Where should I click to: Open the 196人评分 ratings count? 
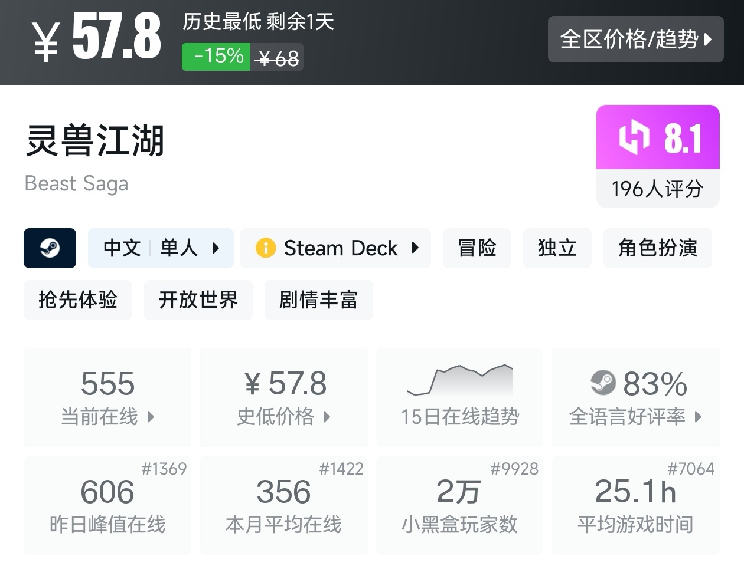pos(657,189)
